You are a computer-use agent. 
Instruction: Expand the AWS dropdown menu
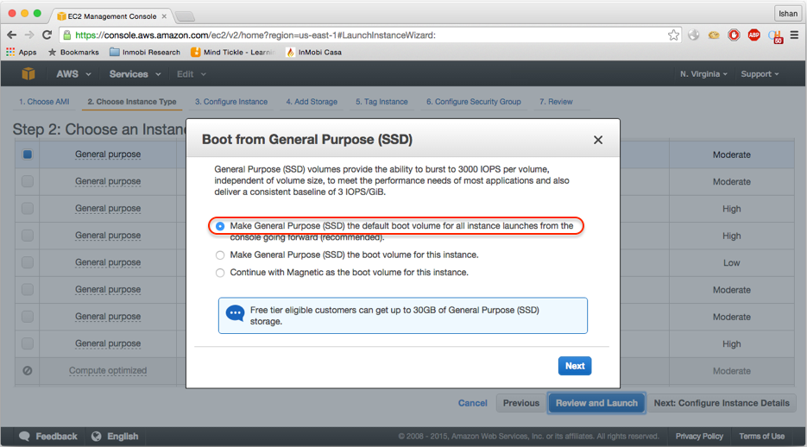[73, 74]
